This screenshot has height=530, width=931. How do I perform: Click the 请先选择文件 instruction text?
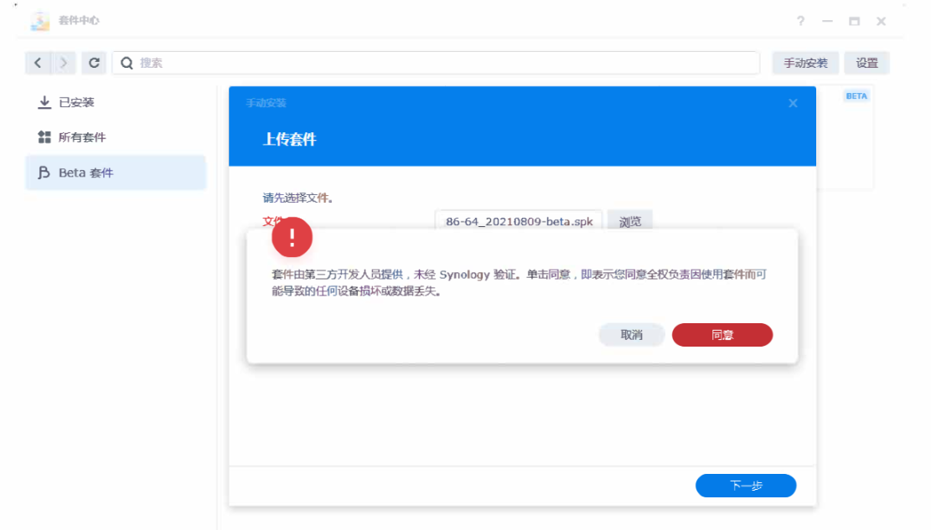point(297,198)
